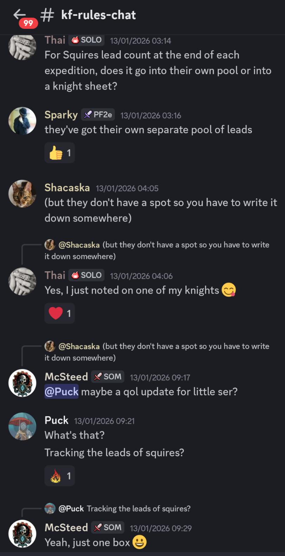Open Sparky's profile avatar
The image size is (285, 556).
pyautogui.click(x=22, y=121)
